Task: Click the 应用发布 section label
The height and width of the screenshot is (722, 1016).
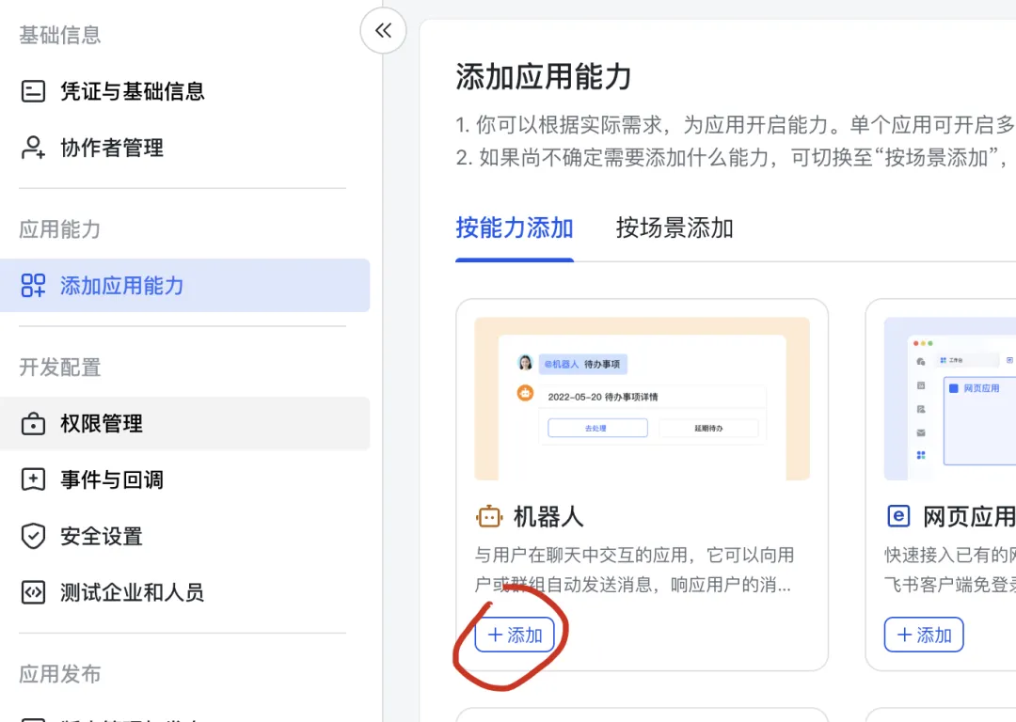Action: [x=60, y=674]
